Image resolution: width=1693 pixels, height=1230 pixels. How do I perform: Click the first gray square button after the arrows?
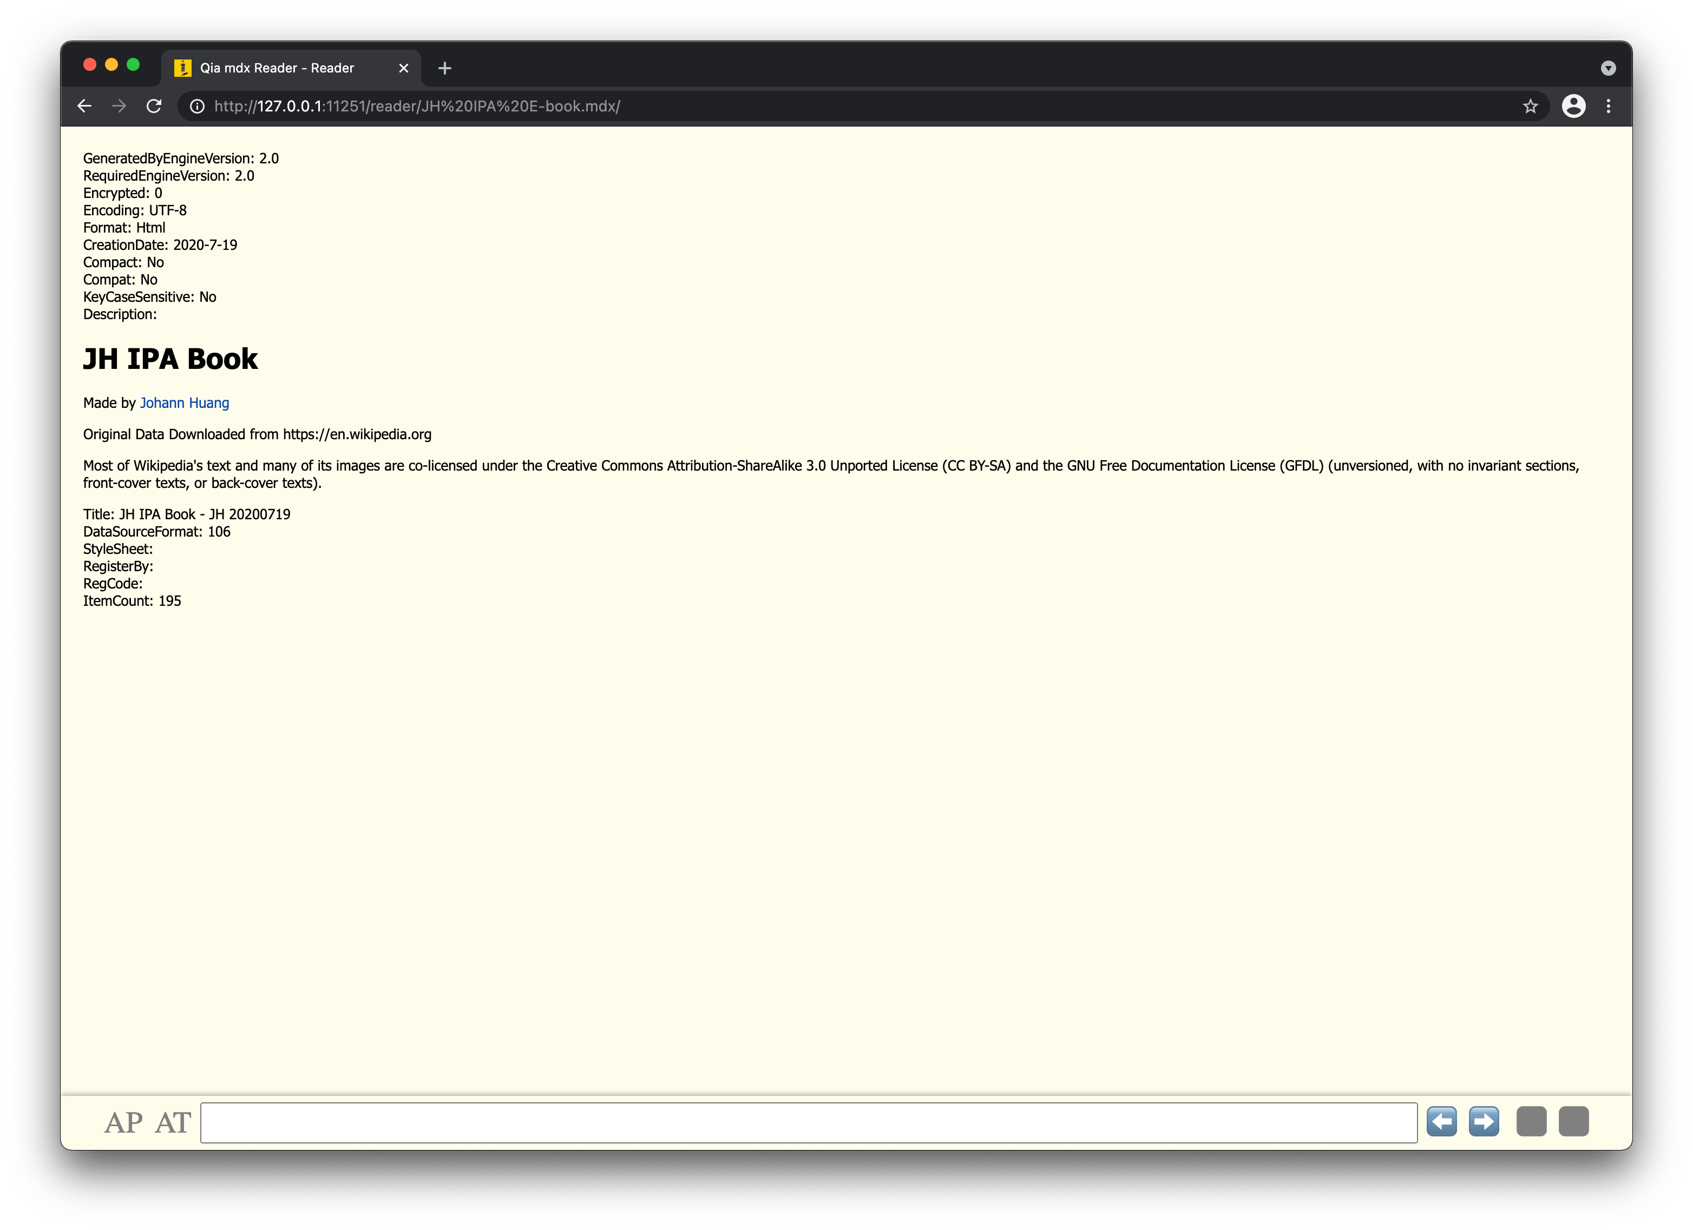1531,1121
